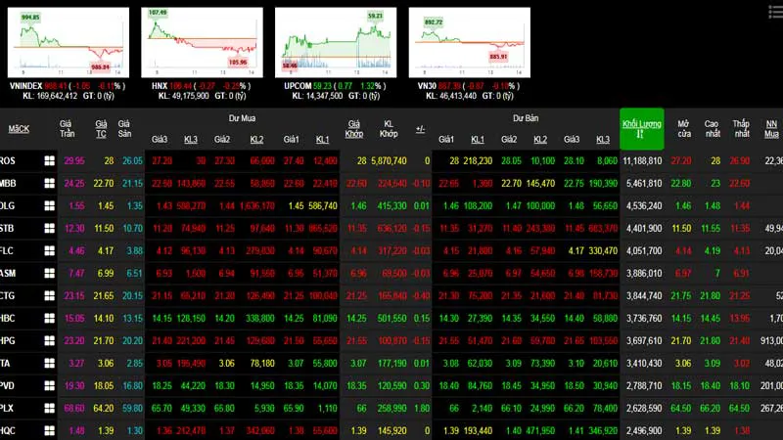This screenshot has height=440, width=783.
Task: Click DLG total volume 4,536,240
Action: pyautogui.click(x=644, y=205)
